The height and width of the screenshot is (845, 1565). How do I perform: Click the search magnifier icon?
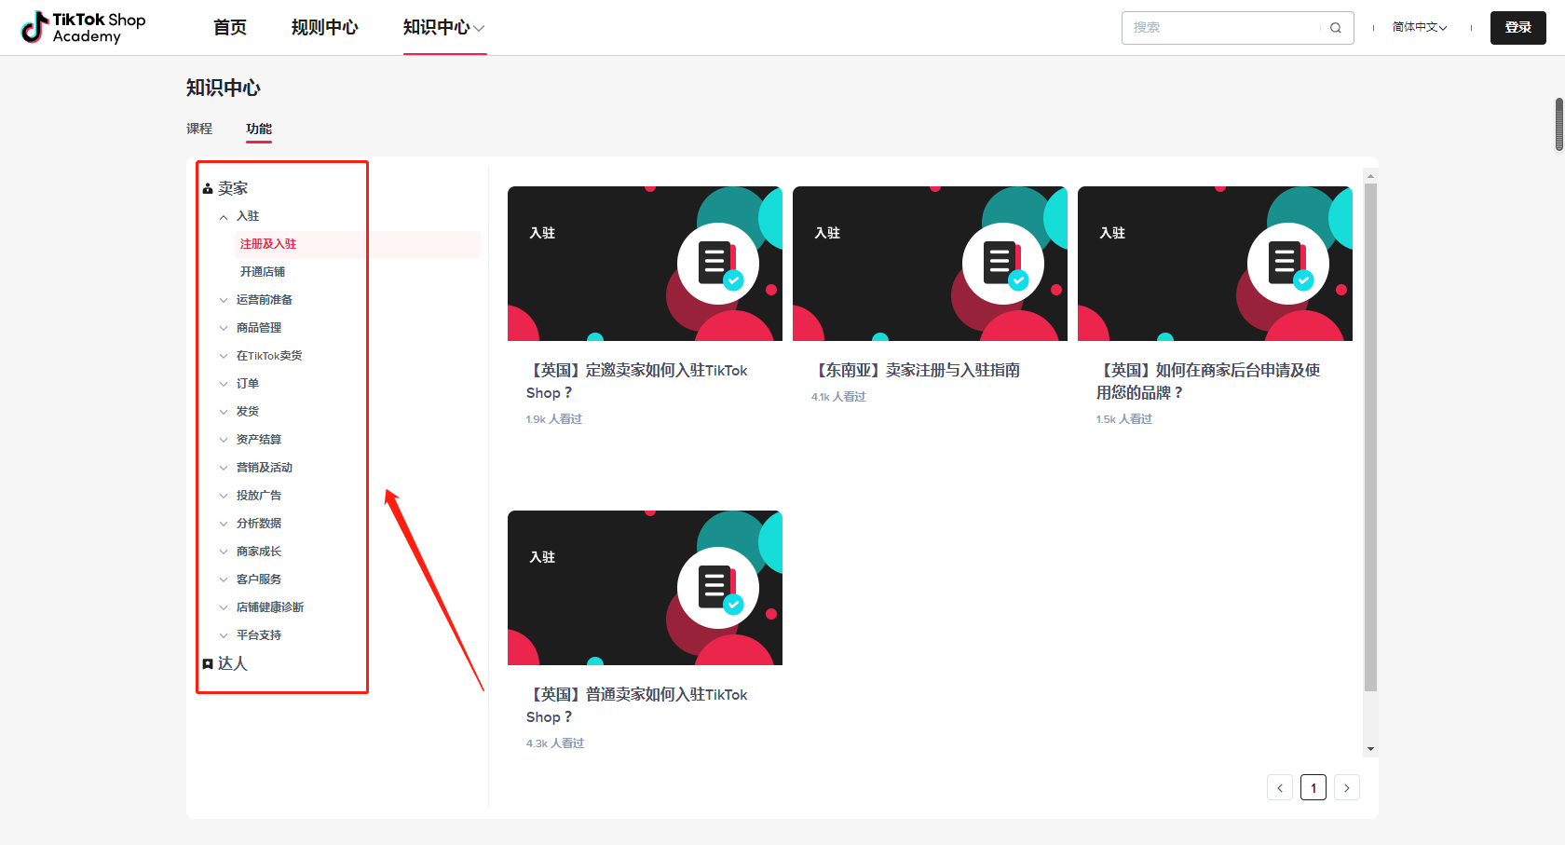(x=1336, y=28)
